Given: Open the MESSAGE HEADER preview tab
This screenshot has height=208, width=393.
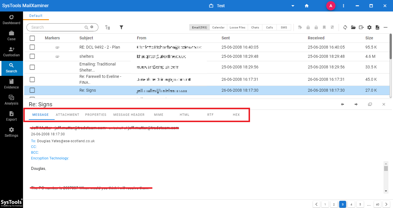Looking at the screenshot, I should [129, 115].
